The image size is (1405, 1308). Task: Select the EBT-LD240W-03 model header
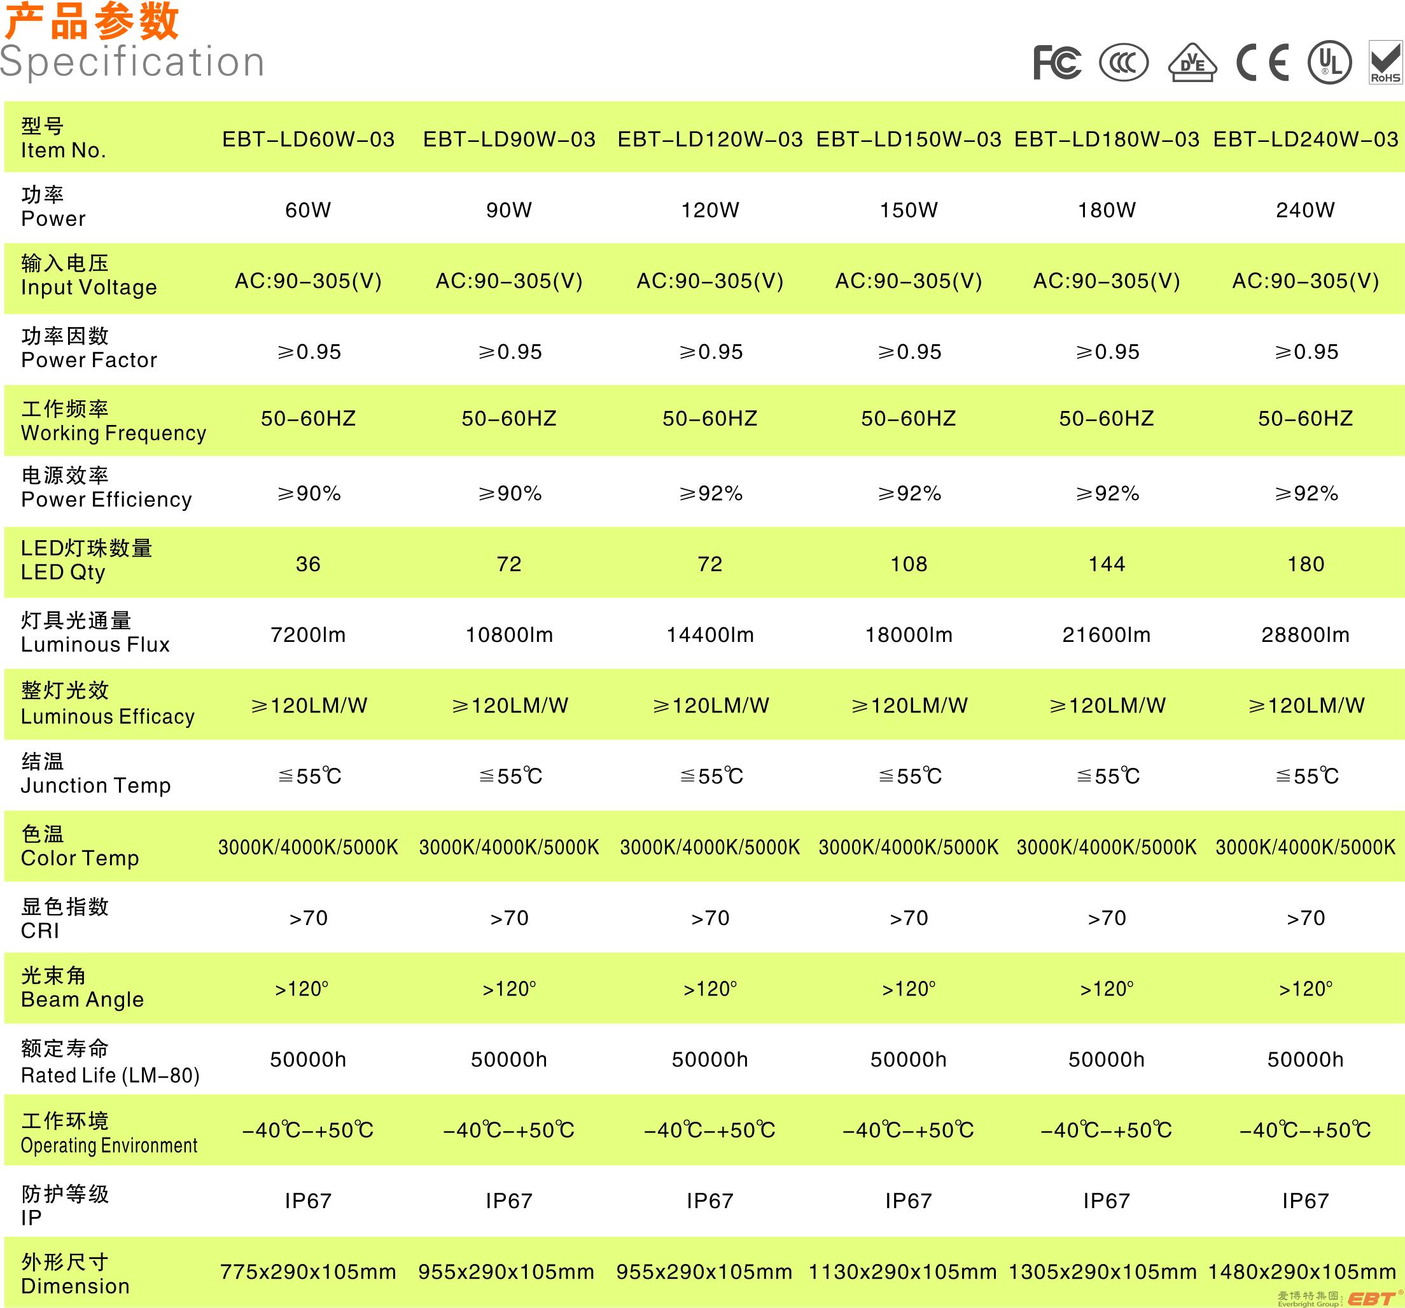click(x=1305, y=139)
